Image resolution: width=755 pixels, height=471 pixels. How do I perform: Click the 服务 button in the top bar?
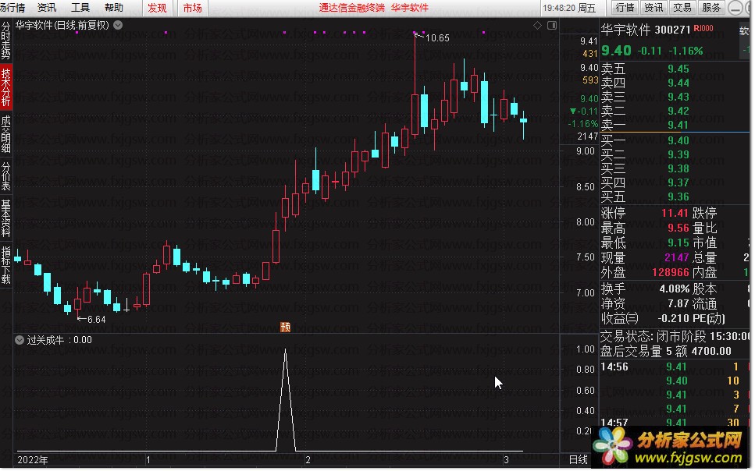(711, 8)
